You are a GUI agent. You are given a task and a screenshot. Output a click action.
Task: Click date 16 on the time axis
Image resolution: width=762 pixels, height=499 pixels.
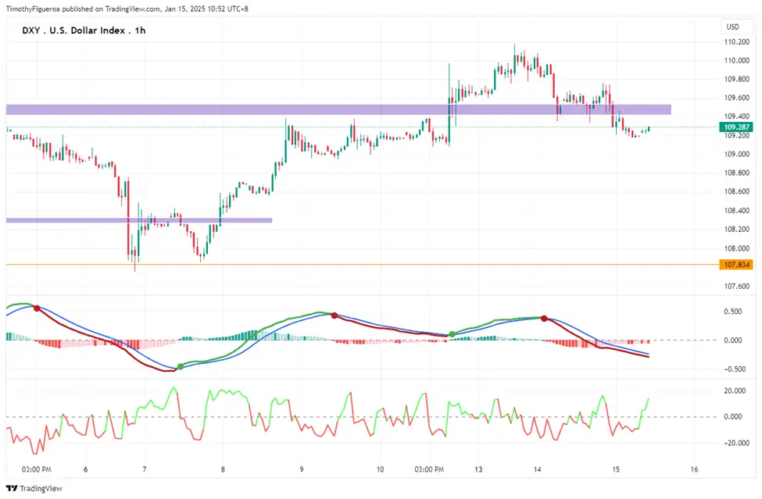click(695, 469)
